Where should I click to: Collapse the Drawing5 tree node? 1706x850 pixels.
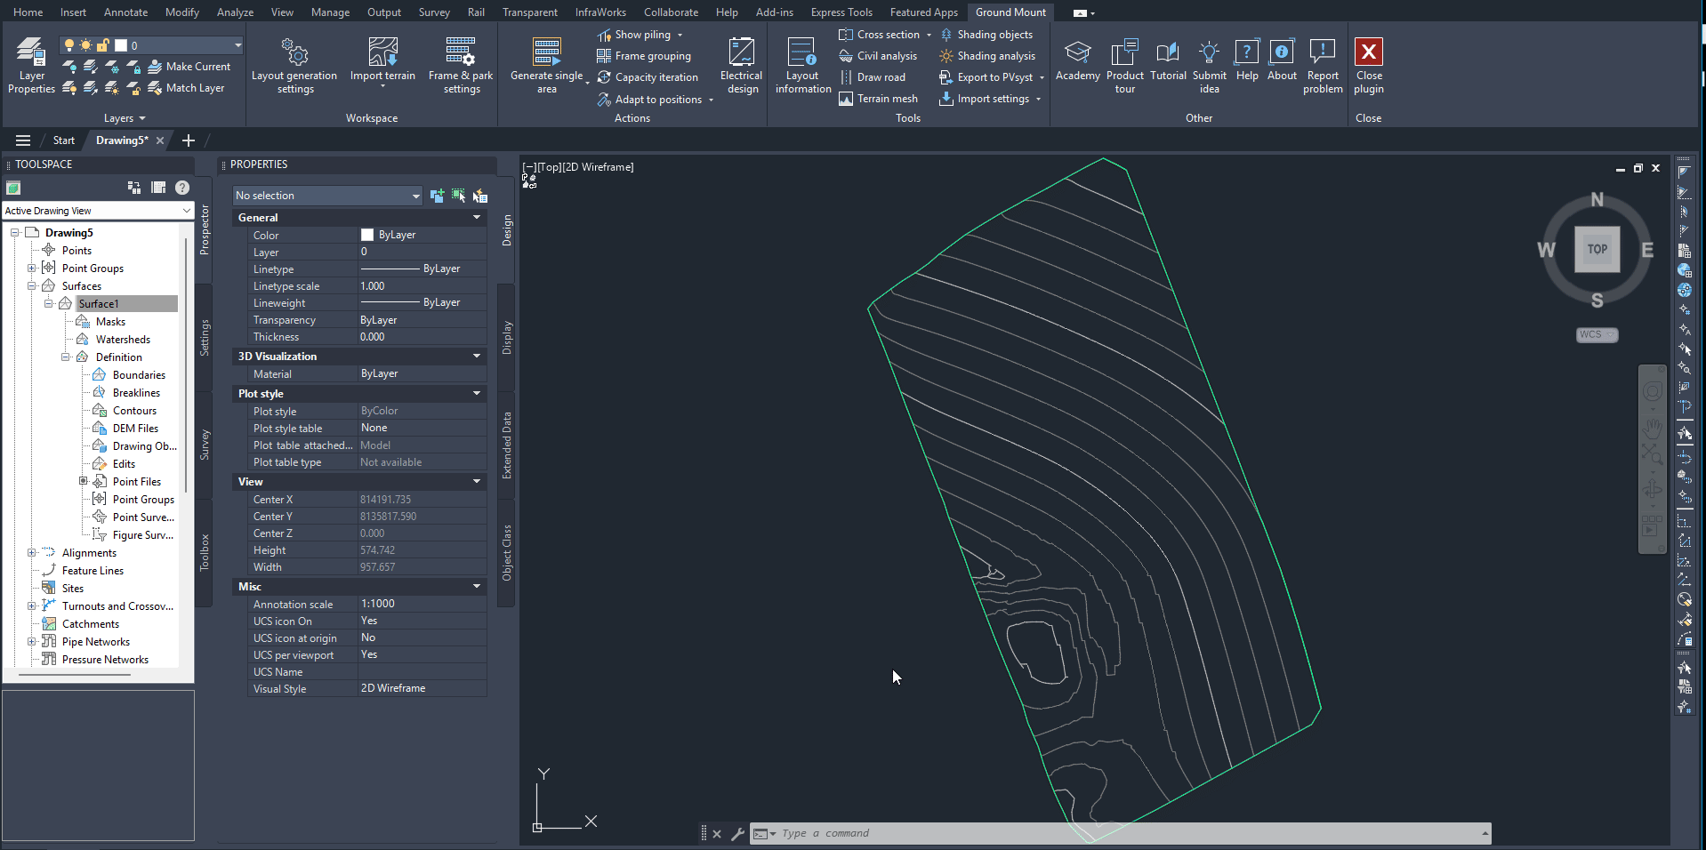click(x=15, y=233)
